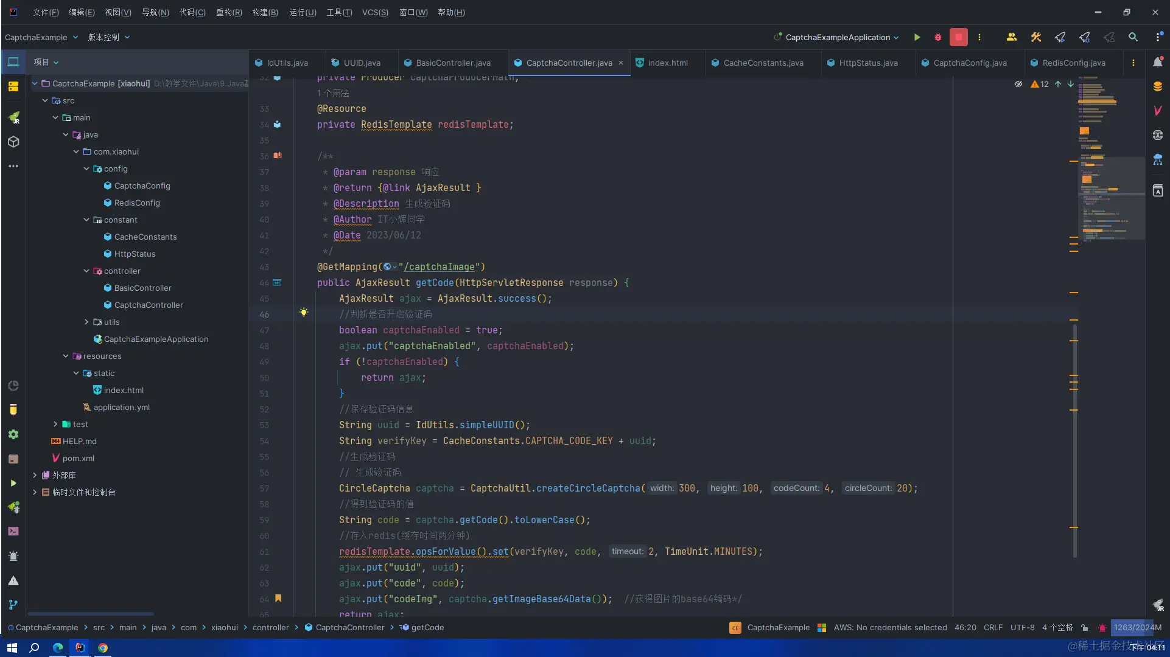Click the intention lightbulb on line 46

tap(304, 313)
